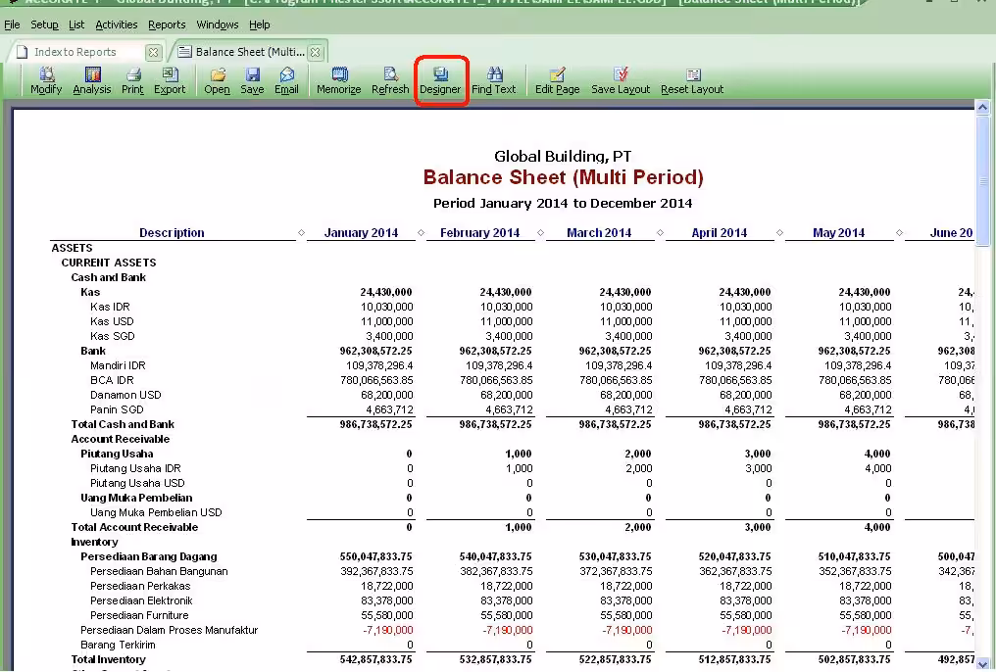
Task: Click the Panin SGD account row
Action: 117,409
